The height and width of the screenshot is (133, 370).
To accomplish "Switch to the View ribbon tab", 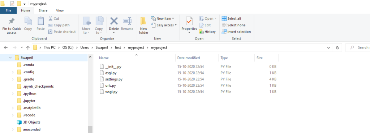I will (60, 10).
